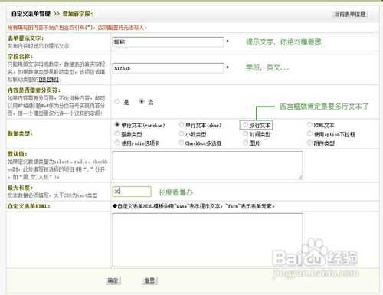Select 否 for content pagination
Viewport: 383px width, 295px height.
click(142, 101)
